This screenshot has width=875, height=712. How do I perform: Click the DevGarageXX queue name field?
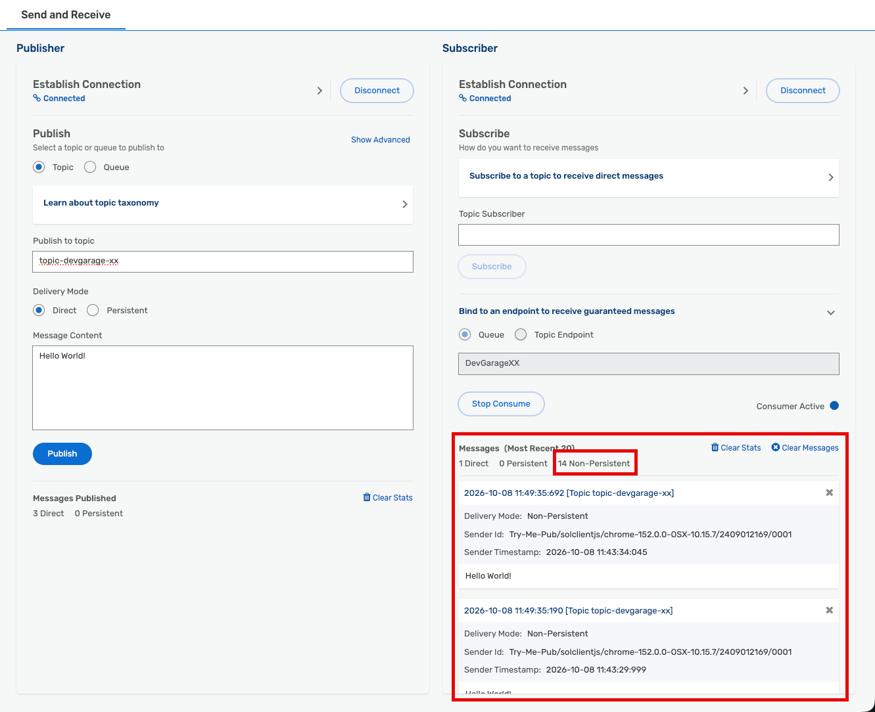pyautogui.click(x=649, y=364)
